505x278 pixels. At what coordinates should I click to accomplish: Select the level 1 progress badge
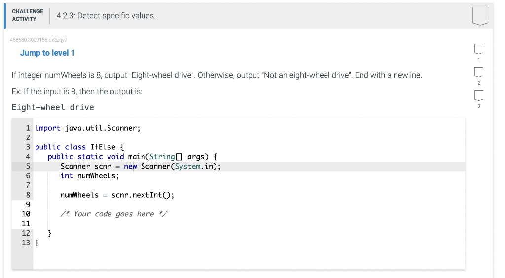[478, 49]
